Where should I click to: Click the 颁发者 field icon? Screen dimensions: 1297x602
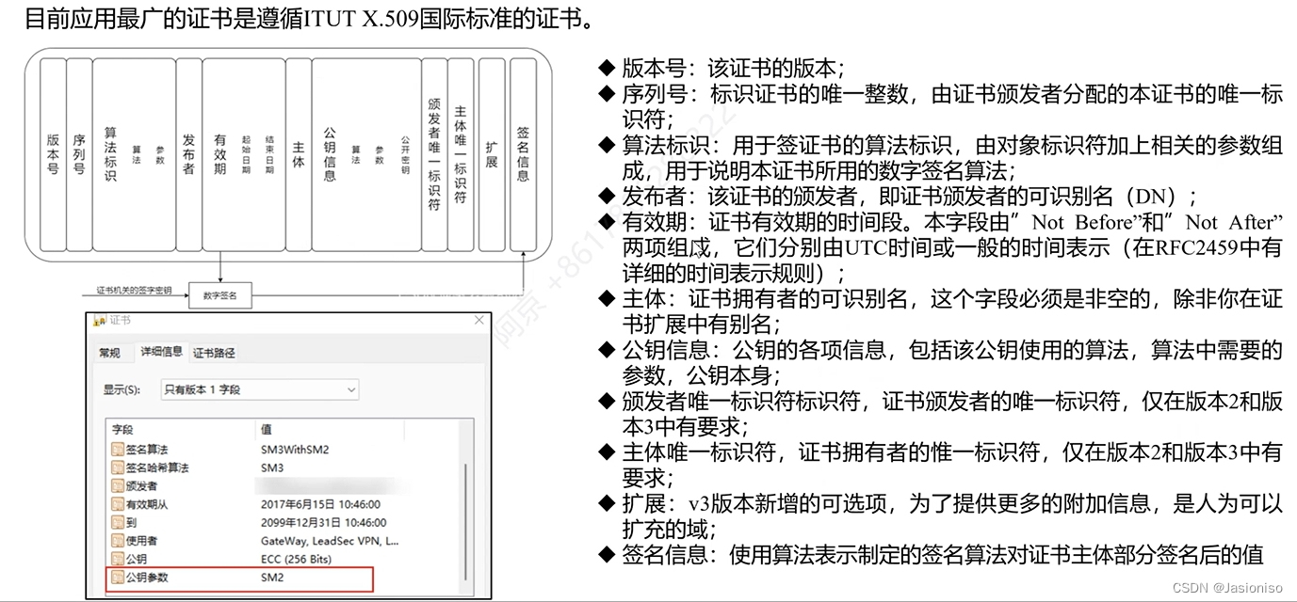click(x=118, y=486)
